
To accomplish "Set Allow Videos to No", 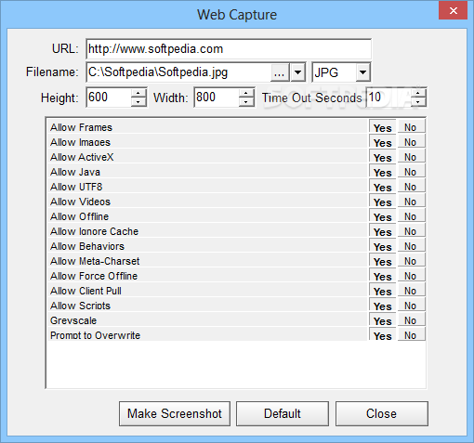I will click(411, 202).
